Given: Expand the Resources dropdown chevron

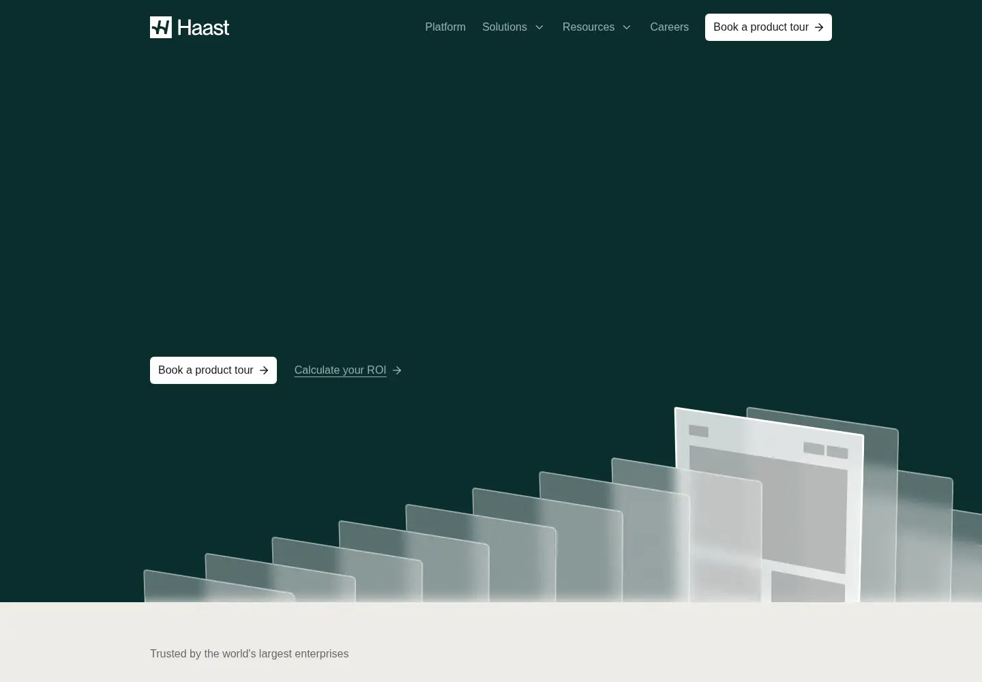Looking at the screenshot, I should pos(627,27).
